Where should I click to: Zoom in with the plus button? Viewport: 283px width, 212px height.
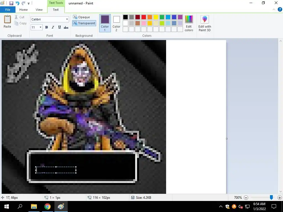pos(280,198)
